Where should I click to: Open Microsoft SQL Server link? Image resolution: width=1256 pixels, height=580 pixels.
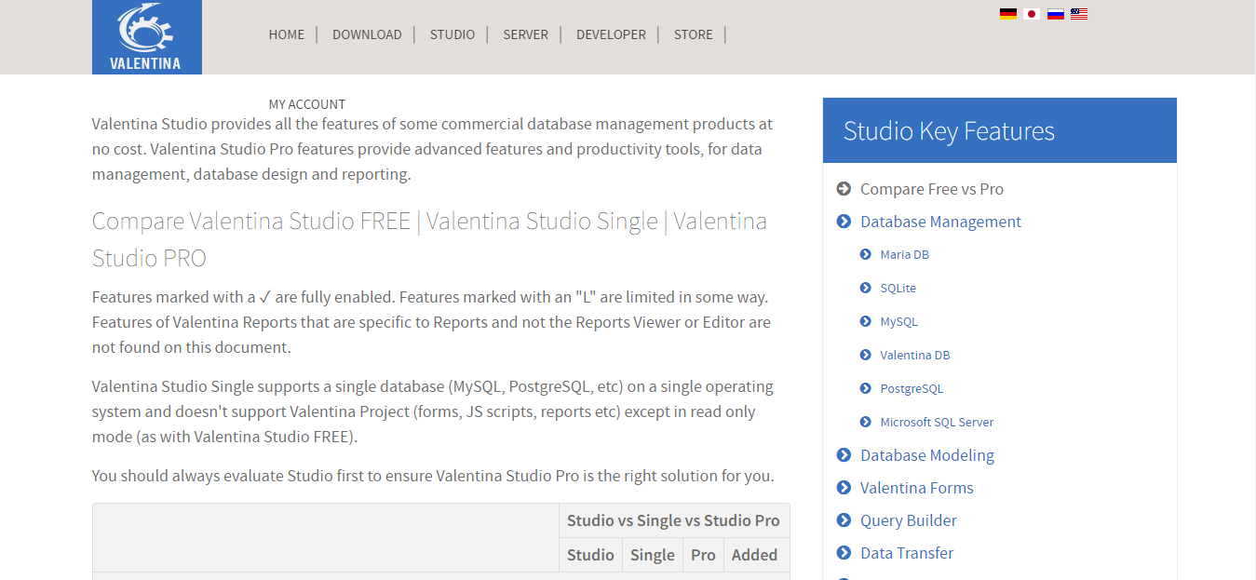coord(938,422)
